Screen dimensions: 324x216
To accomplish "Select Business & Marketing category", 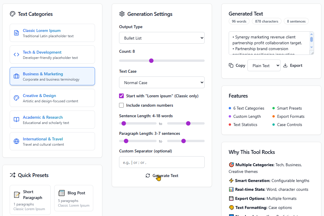I will click(52, 76).
